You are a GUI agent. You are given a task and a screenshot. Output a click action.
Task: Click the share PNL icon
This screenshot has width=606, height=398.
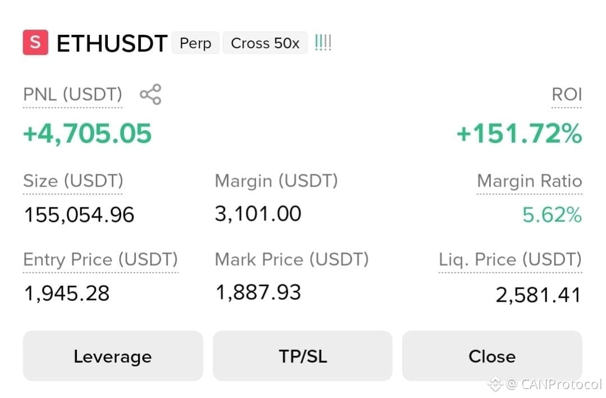click(x=150, y=94)
